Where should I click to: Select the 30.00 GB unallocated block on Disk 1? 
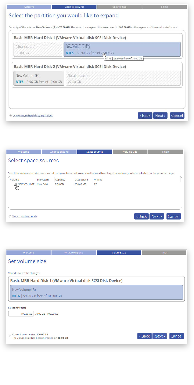[x=38, y=49]
